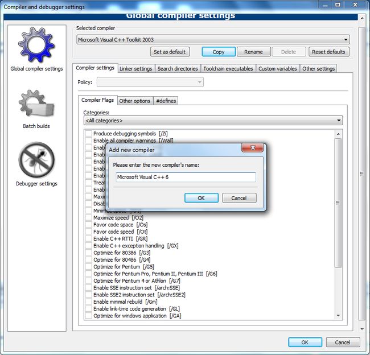Open Custom variables tab
The height and width of the screenshot is (355, 370).
(278, 69)
